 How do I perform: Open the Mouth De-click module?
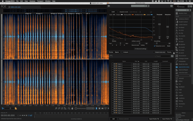pyautogui.click(x=182, y=64)
